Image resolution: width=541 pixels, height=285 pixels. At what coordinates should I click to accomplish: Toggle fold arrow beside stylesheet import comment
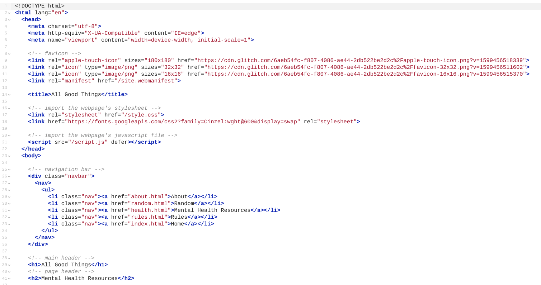9,108
